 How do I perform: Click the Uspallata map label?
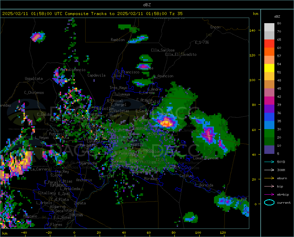tap(34, 79)
